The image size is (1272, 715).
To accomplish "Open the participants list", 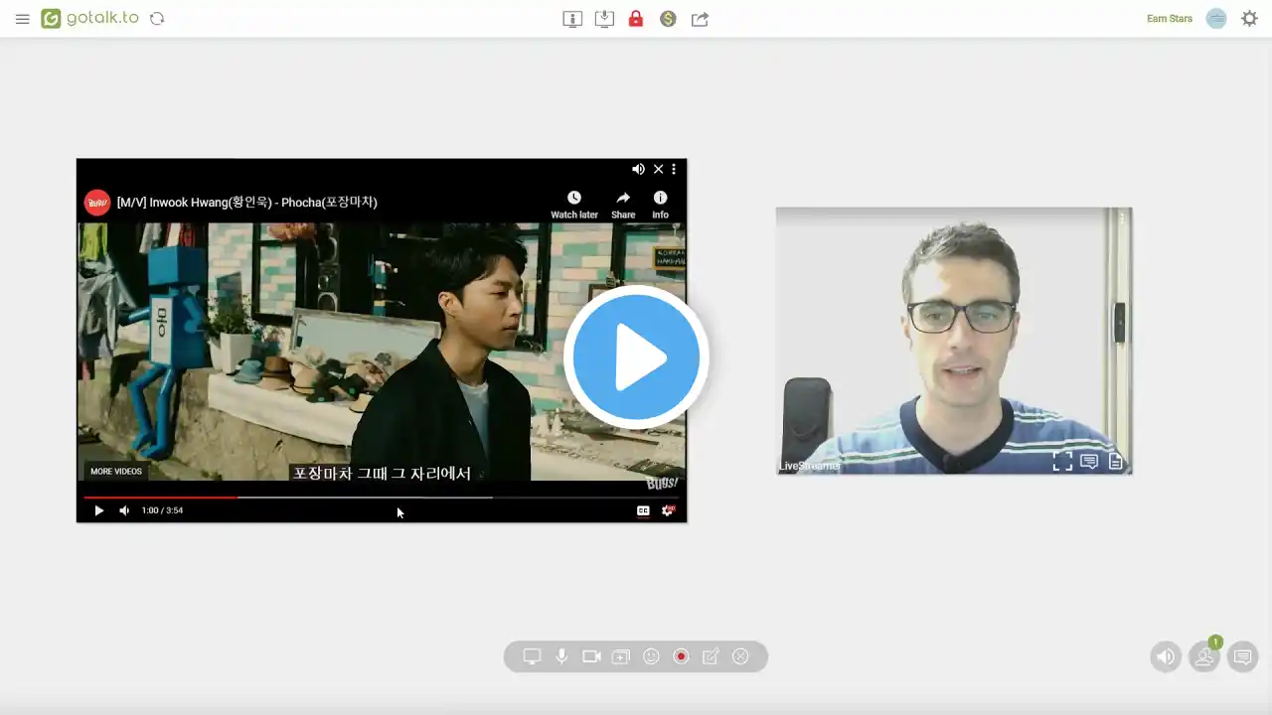I will tap(1204, 656).
